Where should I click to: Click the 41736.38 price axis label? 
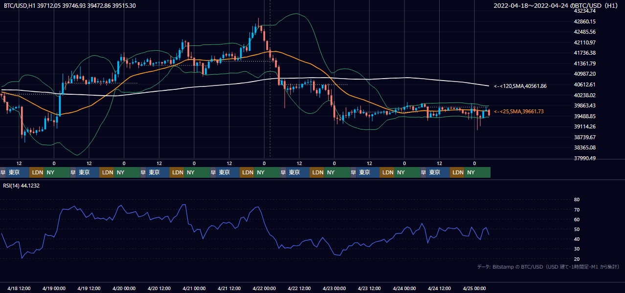tap(585, 53)
